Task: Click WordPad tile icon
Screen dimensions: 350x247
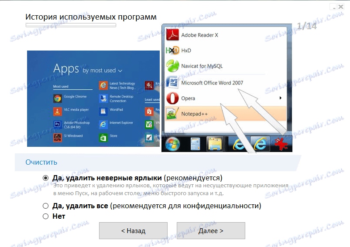Action: [x=103, y=112]
